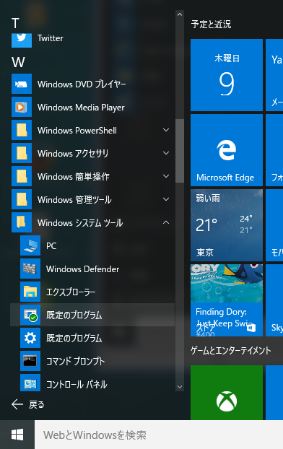Viewport: 283px width, 449px height.
Task: Click the ゲームとエンターテイメント group heading
Action: 231,351
